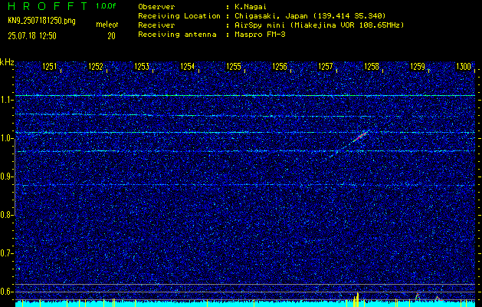The image size is (482, 307).
Task: Click the 'Receiving Location' label
Action: point(179,16)
